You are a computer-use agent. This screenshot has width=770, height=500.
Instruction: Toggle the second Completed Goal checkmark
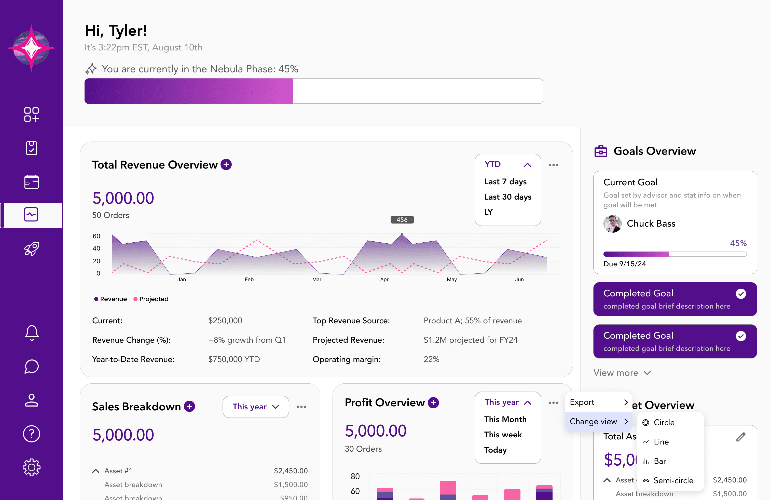coord(740,336)
